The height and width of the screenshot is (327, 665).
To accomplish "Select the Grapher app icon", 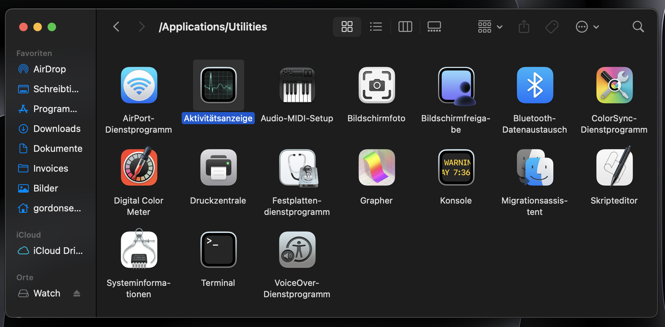I will pos(376,167).
